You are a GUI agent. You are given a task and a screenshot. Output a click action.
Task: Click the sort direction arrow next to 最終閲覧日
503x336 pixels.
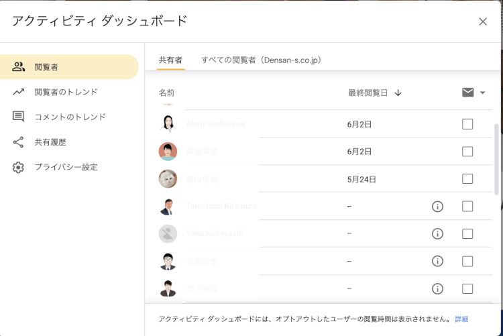click(398, 93)
